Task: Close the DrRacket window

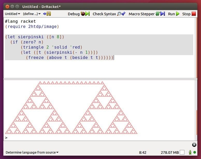Action: point(7,6)
